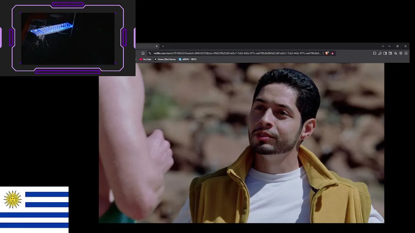Open the browser hamburger main menu
The height and width of the screenshot is (233, 415).
(x=406, y=53)
